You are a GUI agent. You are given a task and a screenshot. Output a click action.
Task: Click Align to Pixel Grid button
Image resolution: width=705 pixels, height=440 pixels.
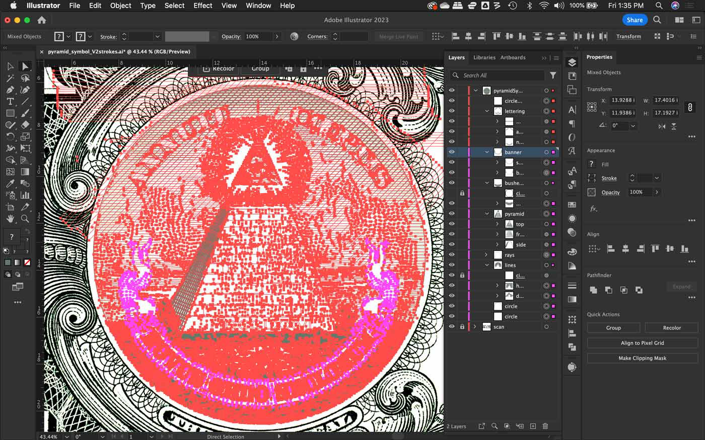pos(643,343)
